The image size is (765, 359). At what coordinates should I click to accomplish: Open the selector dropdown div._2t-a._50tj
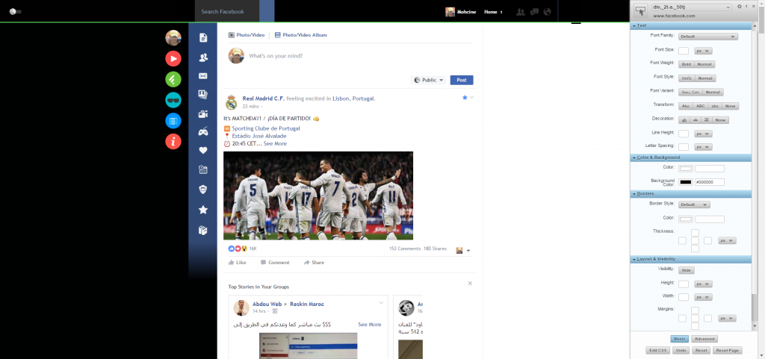tap(691, 7)
